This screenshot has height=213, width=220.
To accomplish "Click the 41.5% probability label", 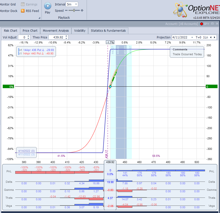I will (x=61, y=156).
